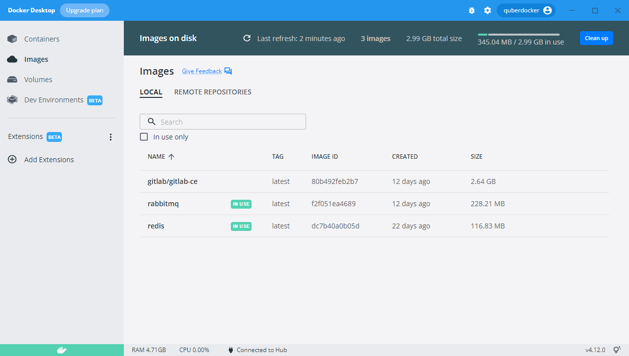The image size is (629, 356).
Task: Click the Docker whale icon in status bar
Action: click(61, 350)
